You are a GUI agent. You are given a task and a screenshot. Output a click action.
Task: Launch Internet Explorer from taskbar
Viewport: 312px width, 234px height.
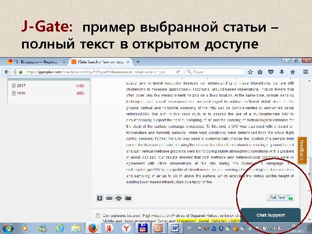click(59, 228)
